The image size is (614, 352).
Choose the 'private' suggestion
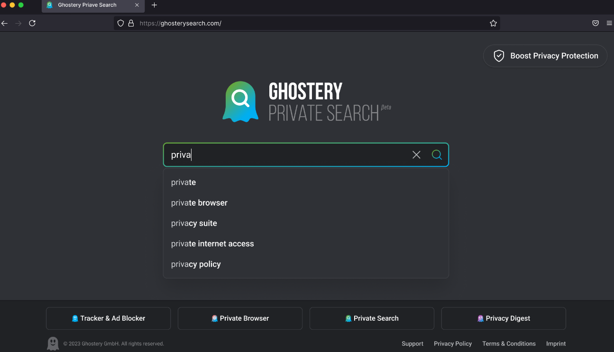point(306,182)
